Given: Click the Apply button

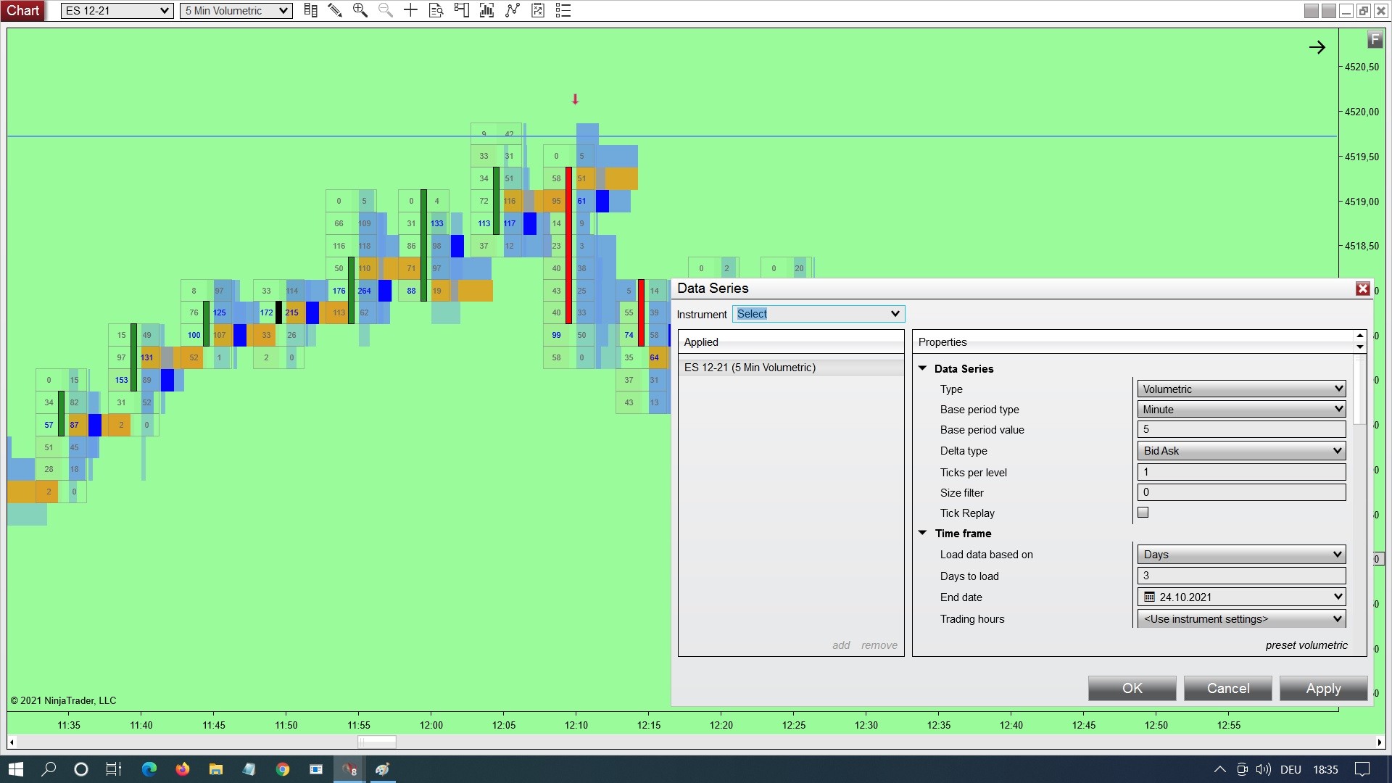Looking at the screenshot, I should (1323, 688).
